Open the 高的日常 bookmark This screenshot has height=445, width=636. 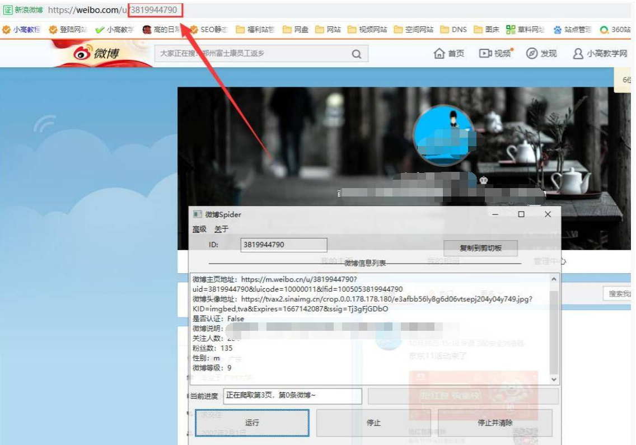[x=161, y=29]
